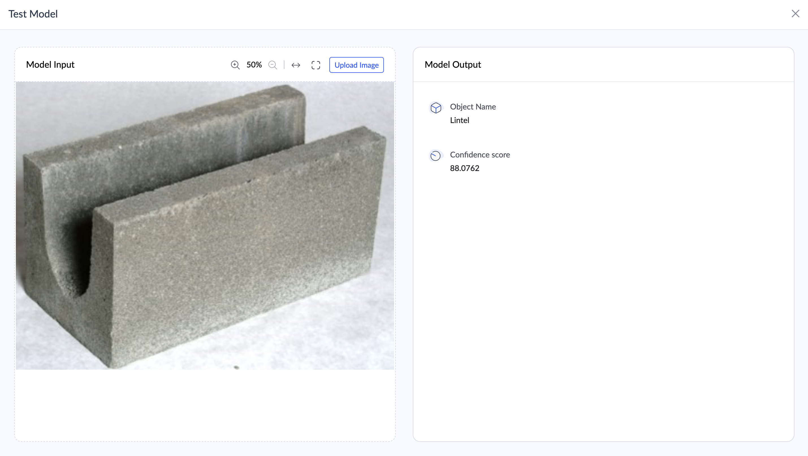Click the Confidence score gauge icon
The width and height of the screenshot is (808, 456).
tap(436, 156)
